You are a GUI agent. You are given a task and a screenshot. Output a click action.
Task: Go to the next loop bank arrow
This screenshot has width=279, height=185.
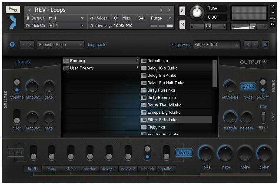pyautogui.click(x=30, y=44)
